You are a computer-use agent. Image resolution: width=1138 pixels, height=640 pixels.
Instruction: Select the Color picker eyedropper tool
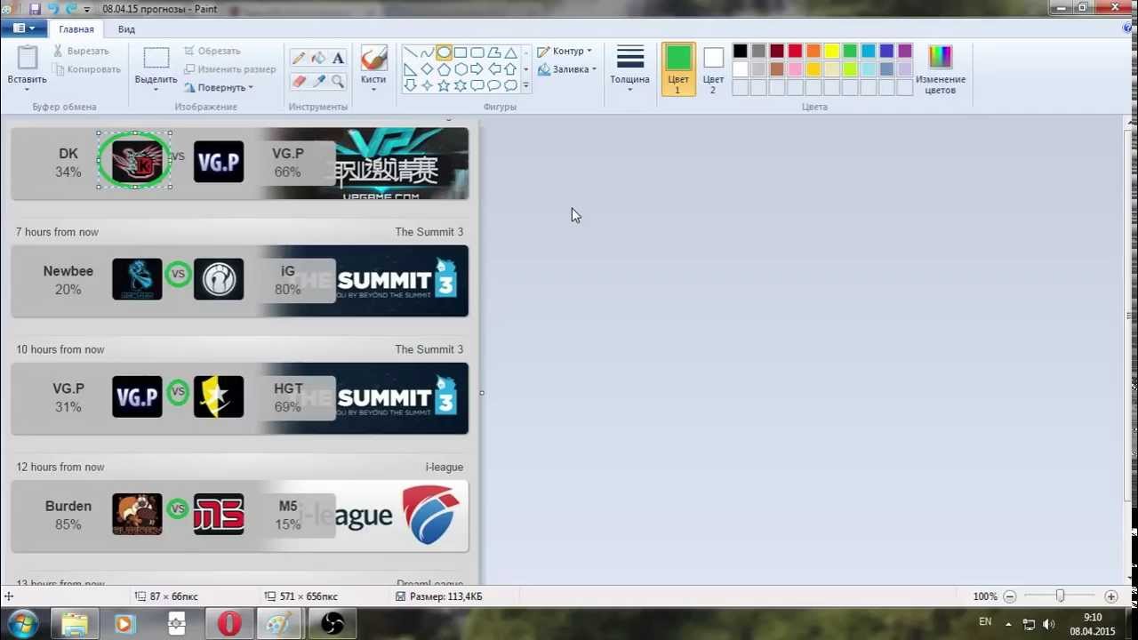click(x=318, y=81)
